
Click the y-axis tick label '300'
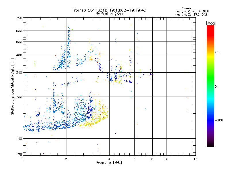(x=19, y=73)
